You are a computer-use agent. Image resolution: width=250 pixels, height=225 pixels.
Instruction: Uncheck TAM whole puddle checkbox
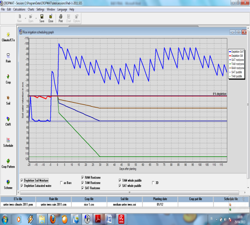120,180
